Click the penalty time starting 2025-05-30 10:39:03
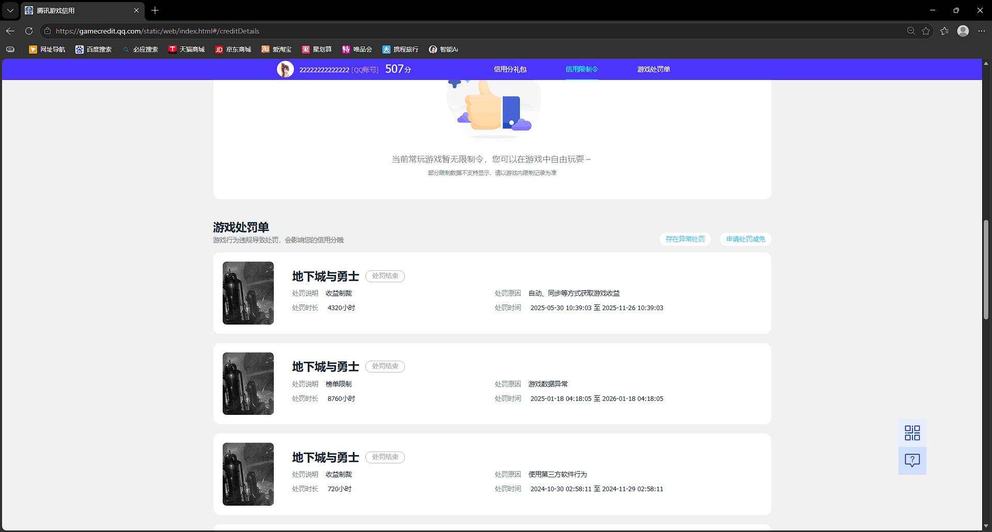Viewport: 992px width, 532px height. click(597, 308)
